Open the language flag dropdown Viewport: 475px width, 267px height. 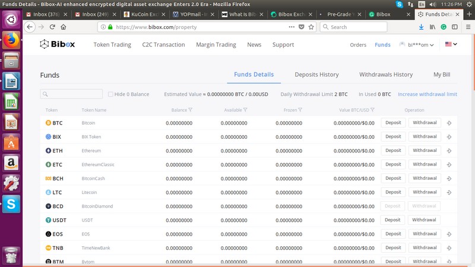click(x=451, y=44)
